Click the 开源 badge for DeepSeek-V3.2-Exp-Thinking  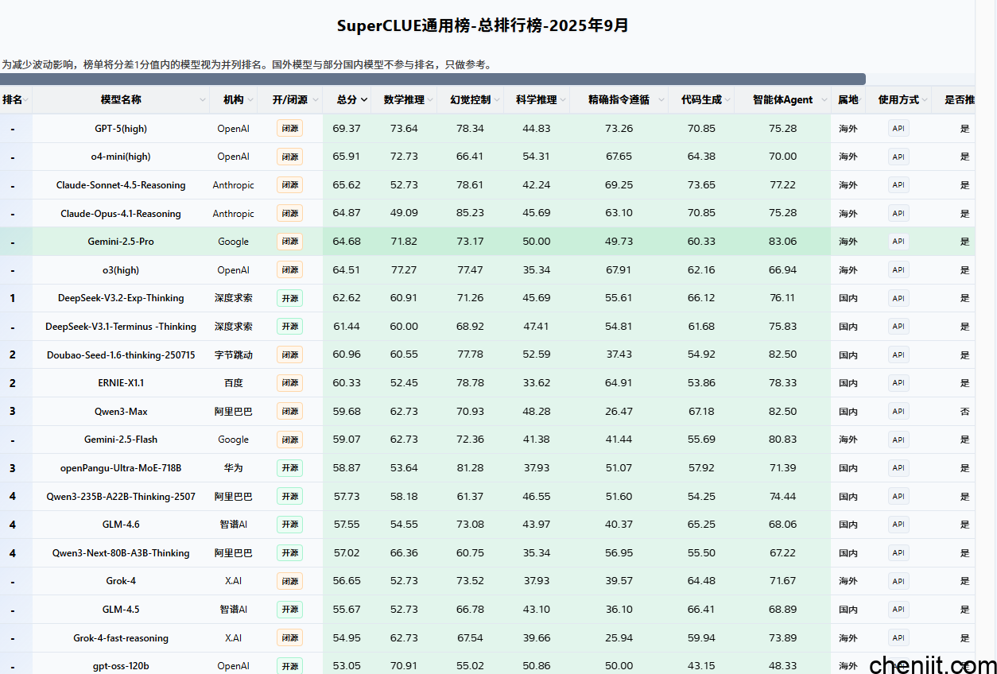289,298
